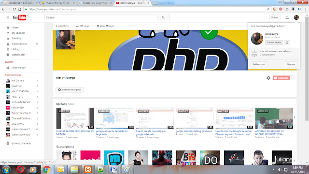Open the YouTube hamburger guide menu
Image resolution: width=309 pixels, height=174 pixels.
(x=8, y=17)
